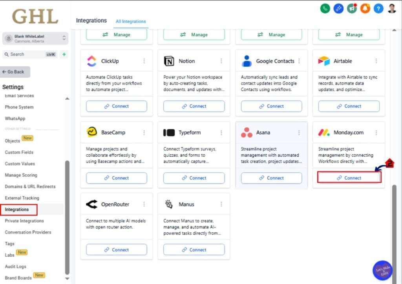The height and width of the screenshot is (284, 402).
Task: Connect the Monday.com integration
Action: (x=349, y=178)
